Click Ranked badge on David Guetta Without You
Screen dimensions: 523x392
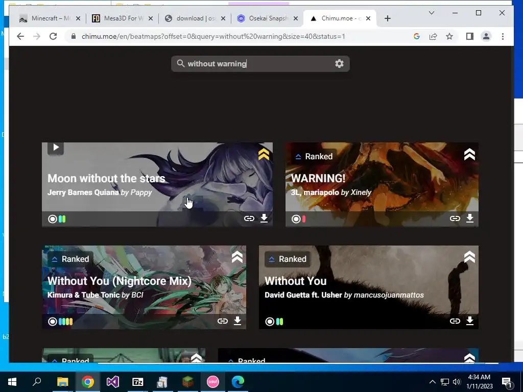tap(288, 259)
